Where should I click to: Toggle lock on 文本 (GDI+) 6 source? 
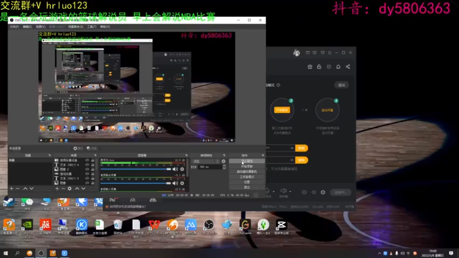93,165
